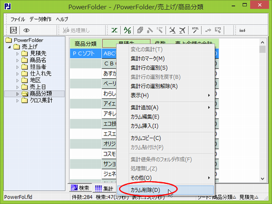Click the 商品分類 column header

click(85, 44)
